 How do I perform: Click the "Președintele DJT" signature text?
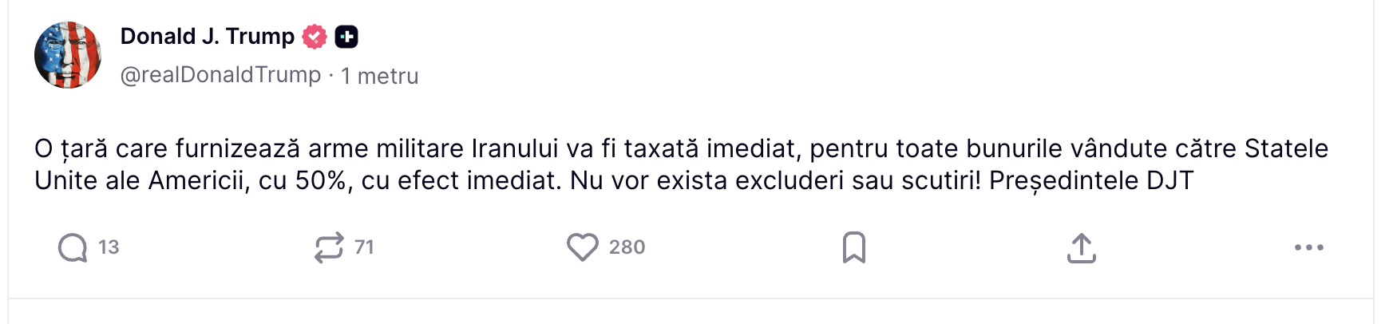pos(1091,181)
